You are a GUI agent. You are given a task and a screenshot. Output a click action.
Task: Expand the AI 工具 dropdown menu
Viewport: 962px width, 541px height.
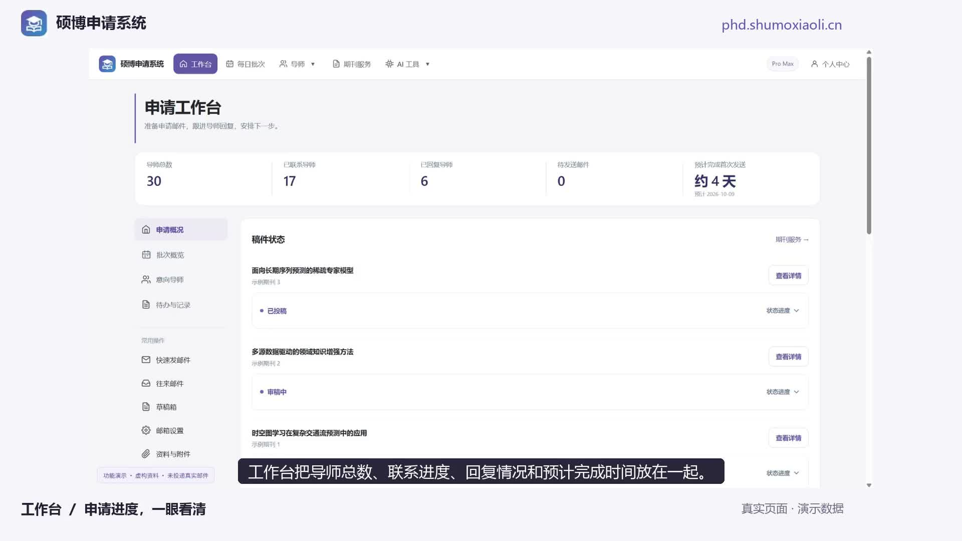coord(408,64)
